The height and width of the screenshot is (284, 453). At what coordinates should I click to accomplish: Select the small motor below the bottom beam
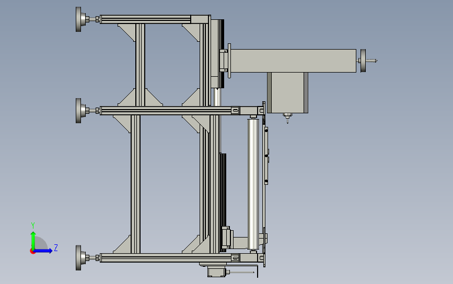tap(216, 272)
